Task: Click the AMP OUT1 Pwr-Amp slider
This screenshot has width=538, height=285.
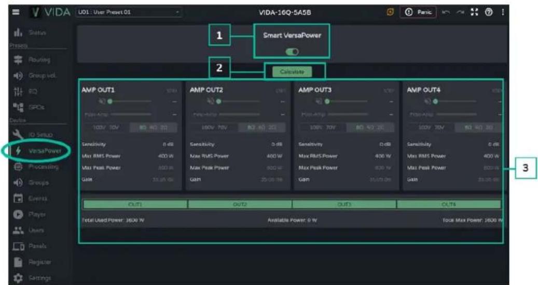Action: tap(130, 114)
